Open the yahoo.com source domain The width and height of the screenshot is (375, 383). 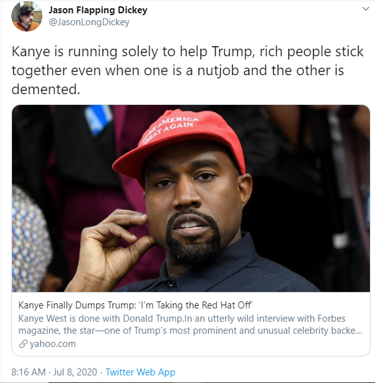[52, 344]
